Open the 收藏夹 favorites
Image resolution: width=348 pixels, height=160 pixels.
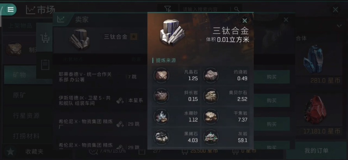(x=34, y=152)
